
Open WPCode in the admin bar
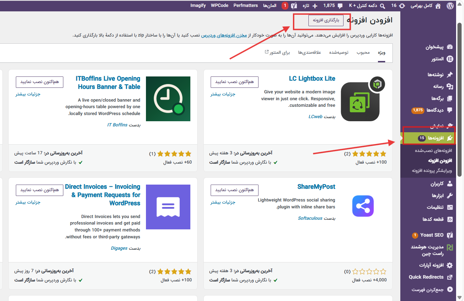[220, 6]
